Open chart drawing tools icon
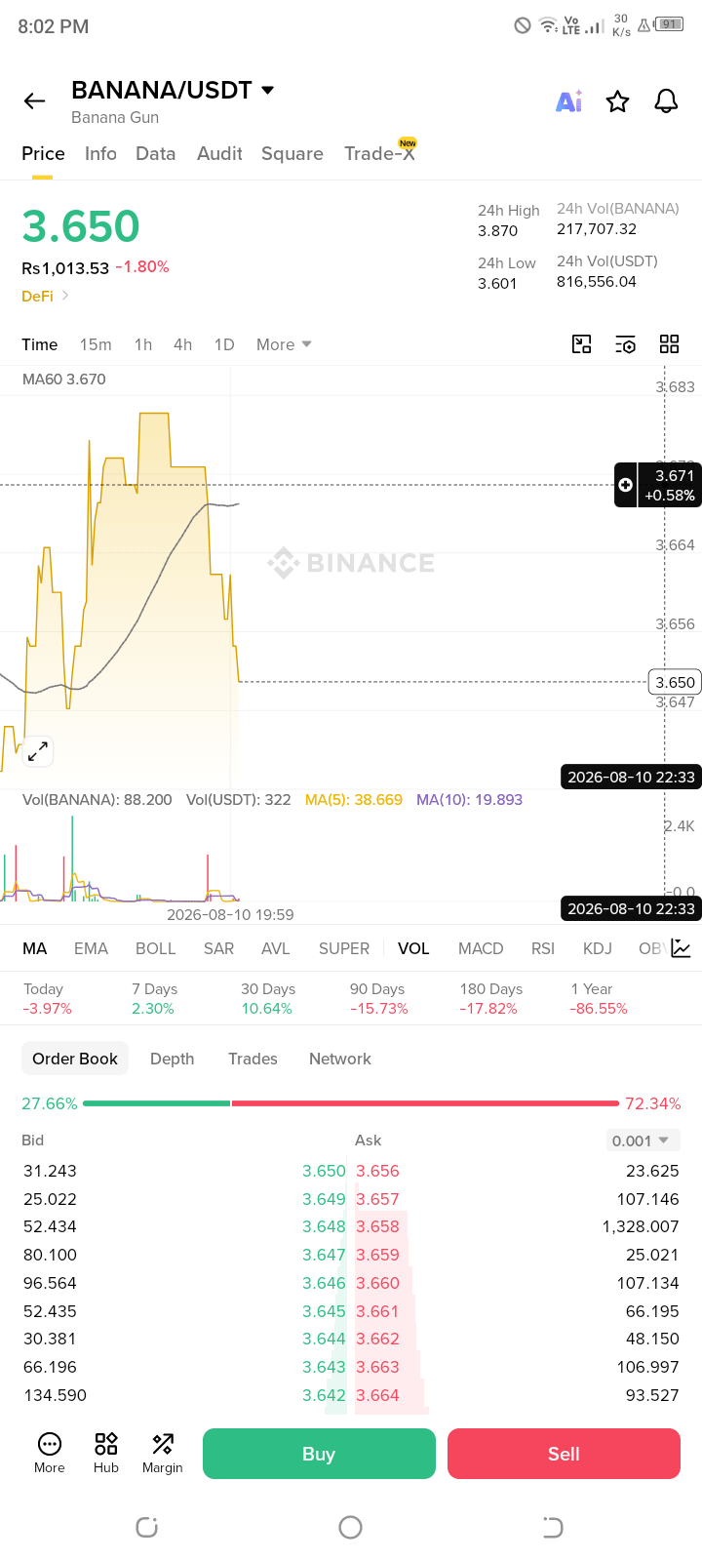702x1561 pixels. coord(582,344)
